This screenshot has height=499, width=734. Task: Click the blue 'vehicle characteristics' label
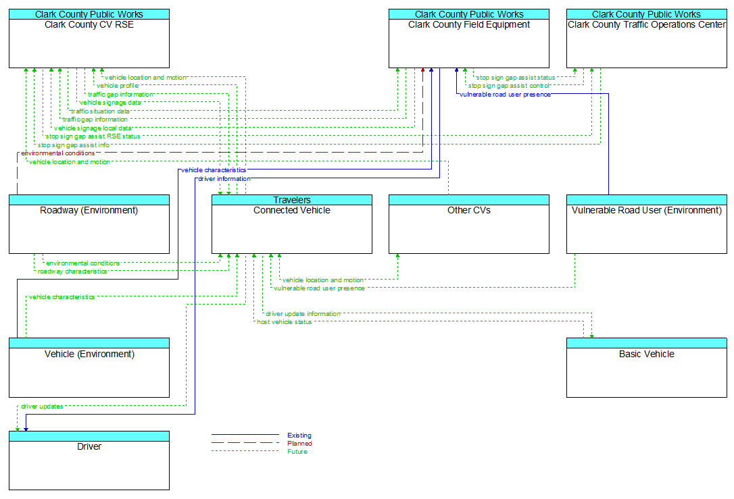click(214, 170)
